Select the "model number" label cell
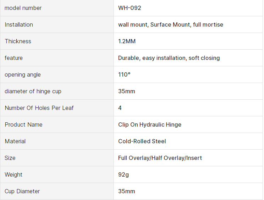264x200 pixels. pos(23,8)
